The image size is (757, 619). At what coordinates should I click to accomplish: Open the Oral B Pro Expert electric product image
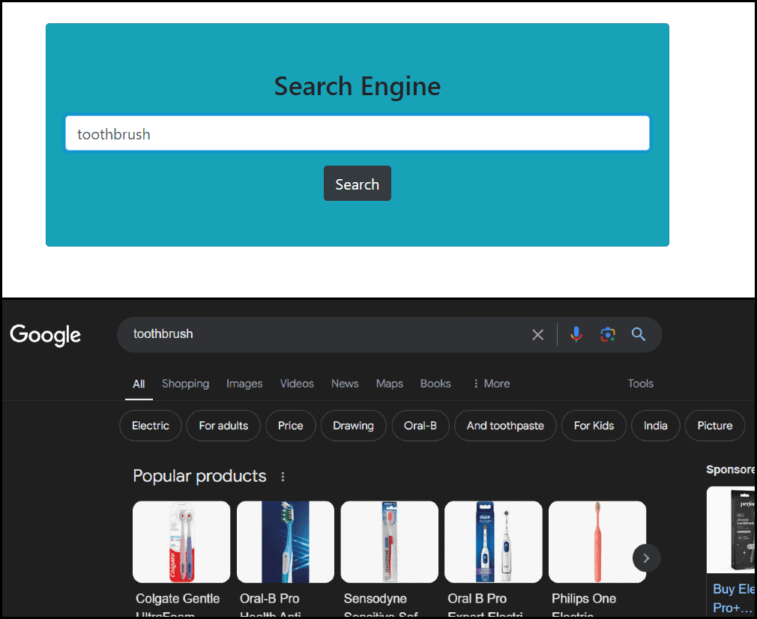493,542
